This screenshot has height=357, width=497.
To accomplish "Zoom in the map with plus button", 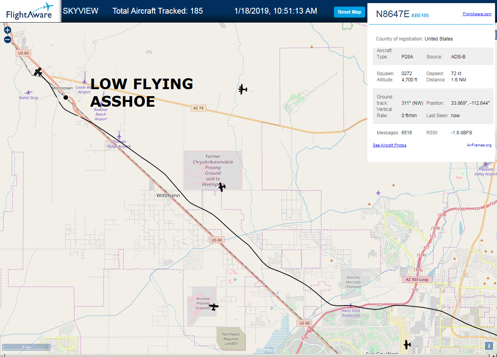I will pos(7,30).
